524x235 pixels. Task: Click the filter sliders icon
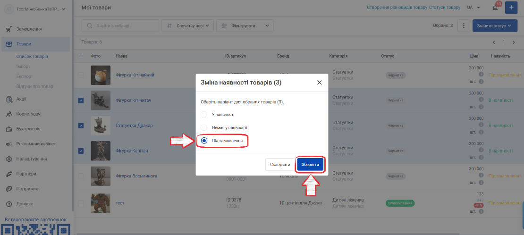(224, 26)
